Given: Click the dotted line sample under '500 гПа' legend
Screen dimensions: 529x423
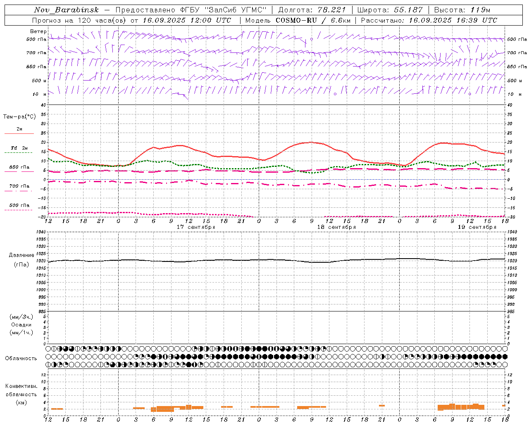Looking at the screenshot, I should coord(18,210).
